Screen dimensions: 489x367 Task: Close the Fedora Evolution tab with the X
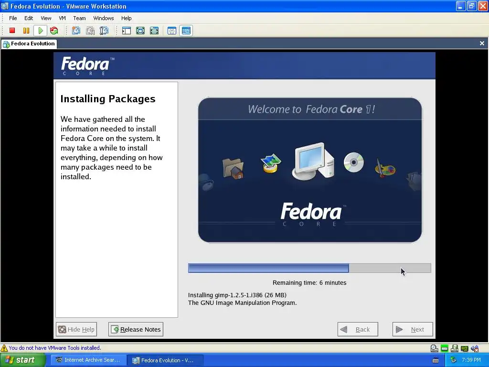[x=482, y=43]
